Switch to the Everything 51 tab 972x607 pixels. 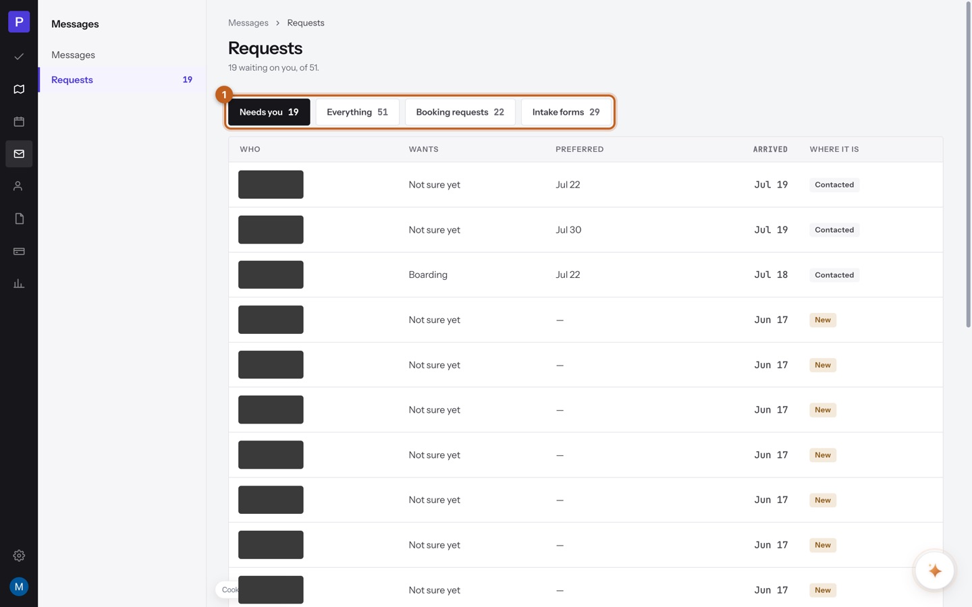click(357, 112)
